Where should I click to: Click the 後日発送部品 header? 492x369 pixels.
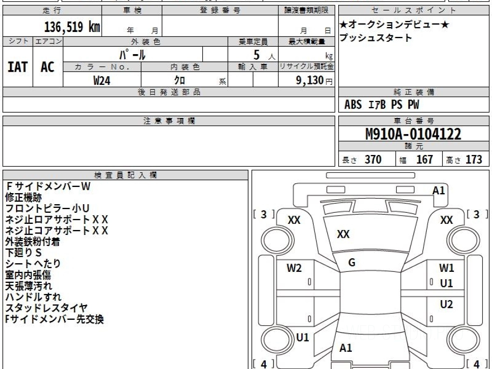(169, 92)
